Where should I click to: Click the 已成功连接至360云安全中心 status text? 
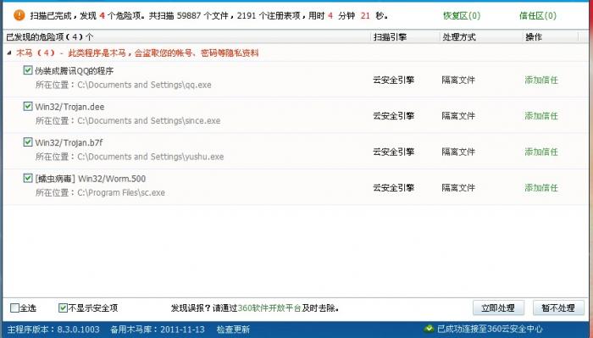490,329
